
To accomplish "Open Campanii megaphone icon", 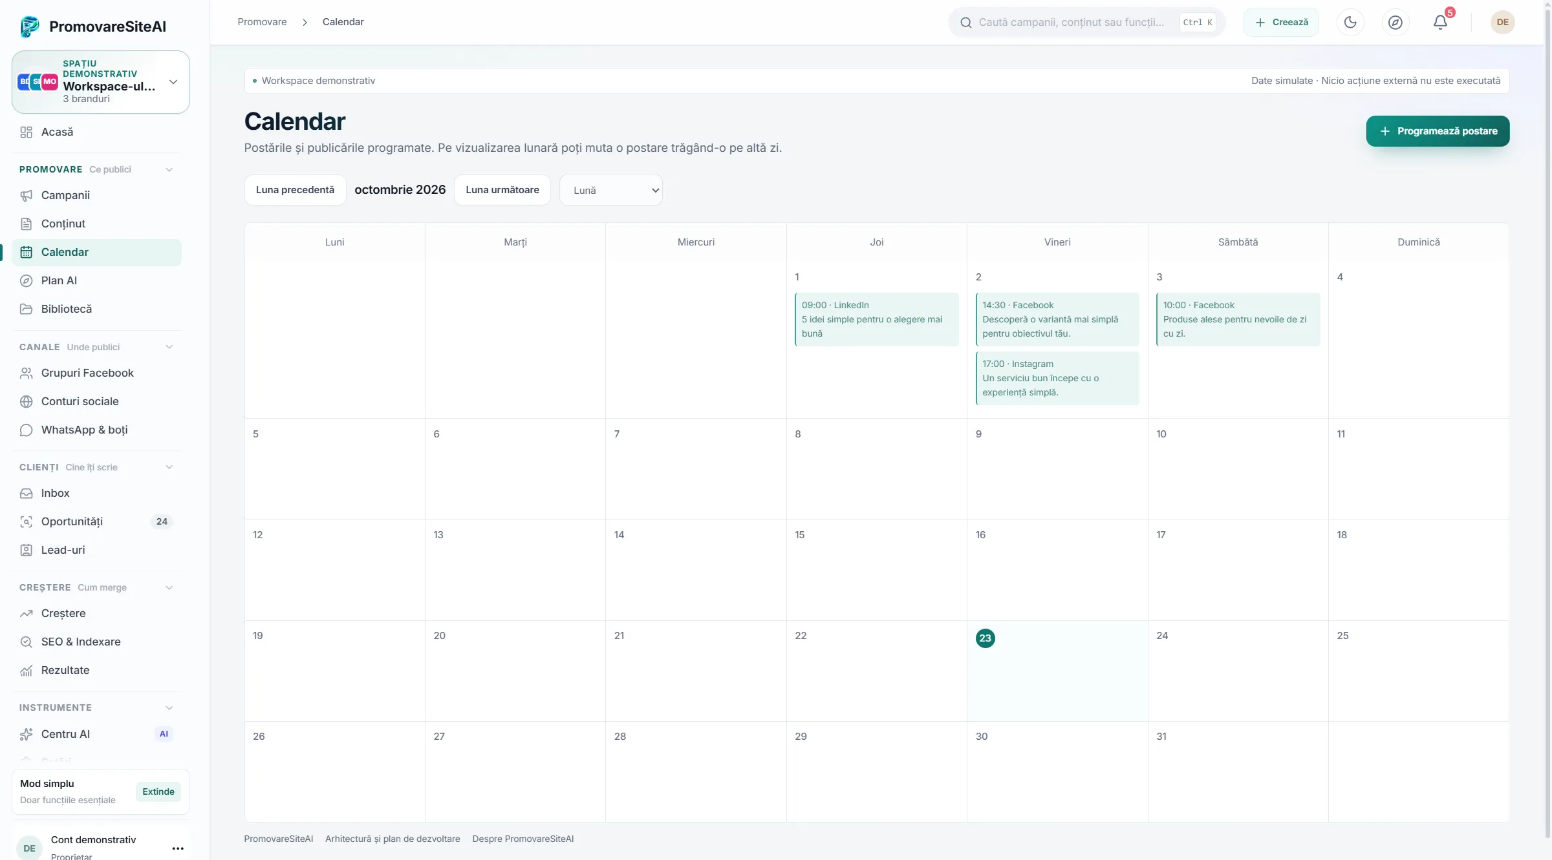I will point(26,195).
